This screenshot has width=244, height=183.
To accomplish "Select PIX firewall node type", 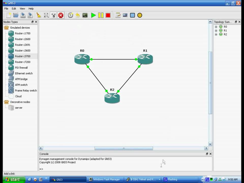I will [21, 68].
